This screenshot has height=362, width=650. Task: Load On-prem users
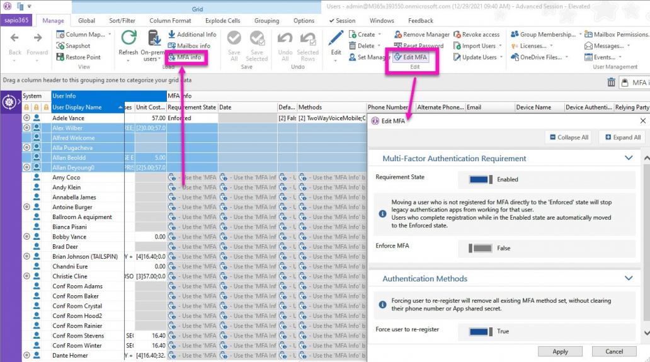[x=154, y=46]
